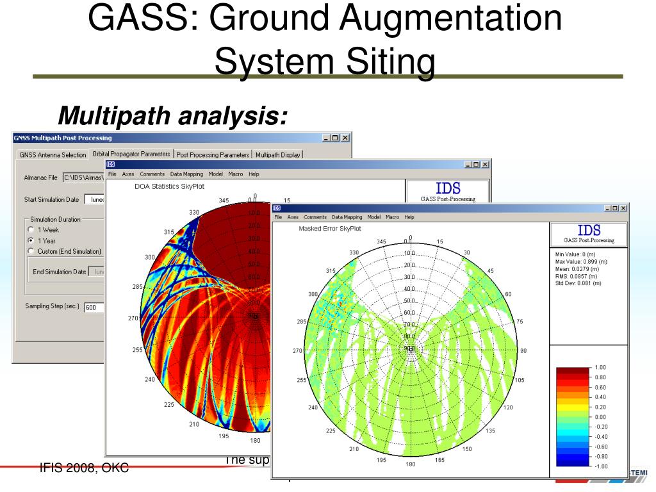This screenshot has height=492, width=656.
Task: Switch to Orbital Propagator Parameters tab
Action: tap(131, 154)
